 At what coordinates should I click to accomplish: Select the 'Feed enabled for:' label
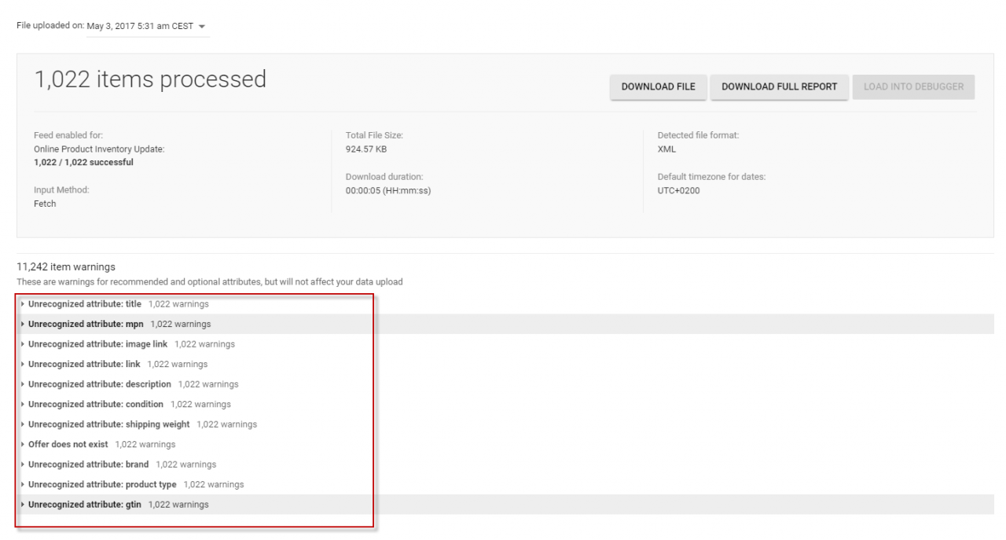[68, 135]
